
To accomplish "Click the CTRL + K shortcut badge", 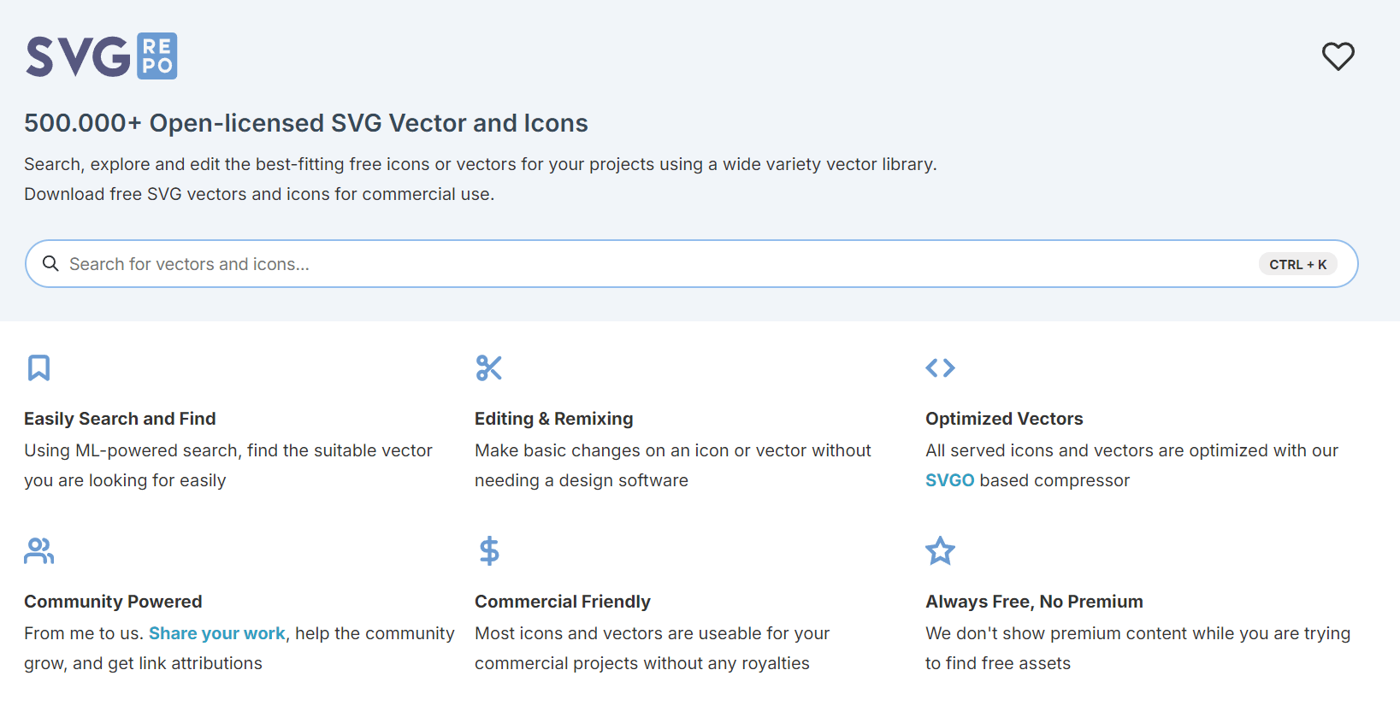I will point(1297,264).
